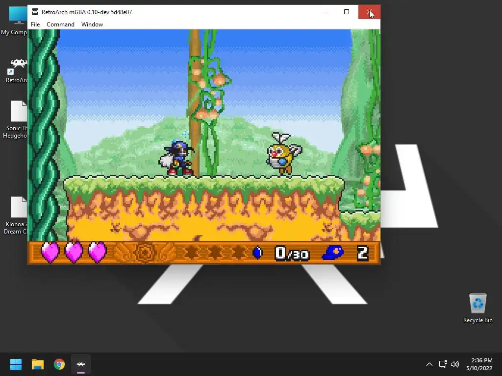Open the Windows Start menu

pos(16,364)
